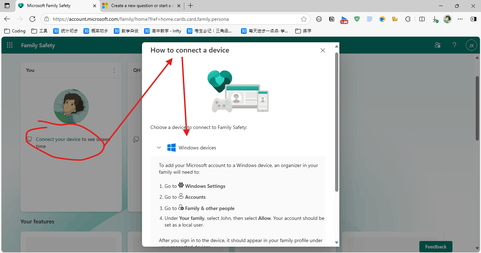The height and width of the screenshot is (253, 481).
Task: Open the Help question mark icon
Action: [455, 45]
